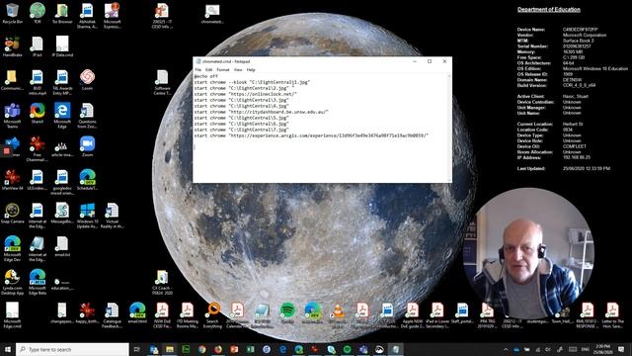Click the '@echo off' line in Notepad

[x=206, y=76]
